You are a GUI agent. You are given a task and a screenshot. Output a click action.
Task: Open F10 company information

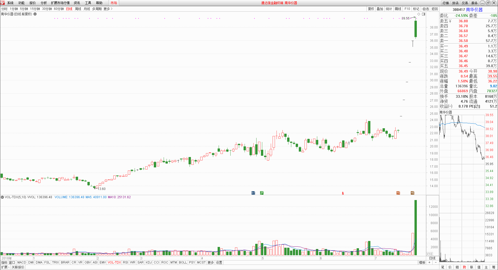pyautogui.click(x=407, y=9)
